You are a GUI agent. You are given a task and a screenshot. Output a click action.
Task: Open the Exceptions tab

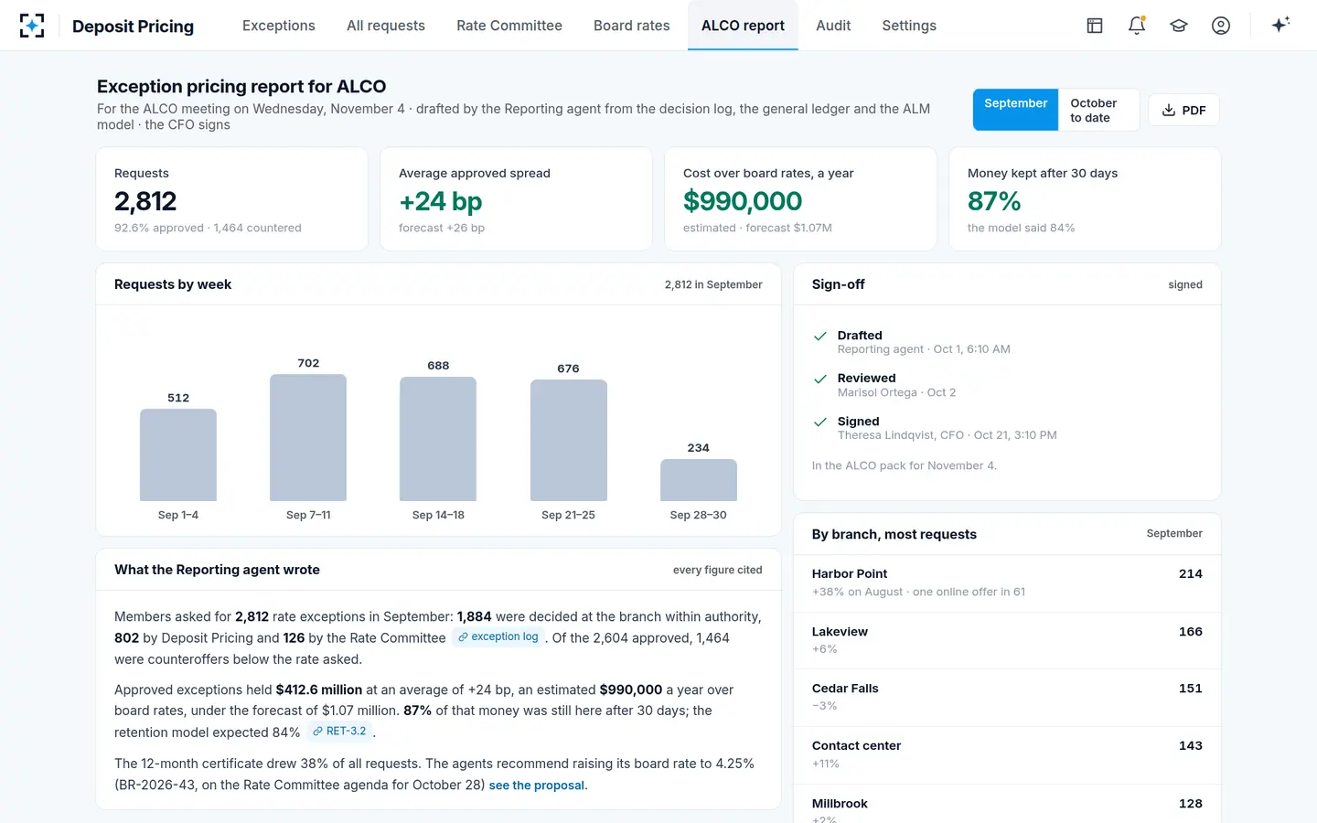coord(279,26)
